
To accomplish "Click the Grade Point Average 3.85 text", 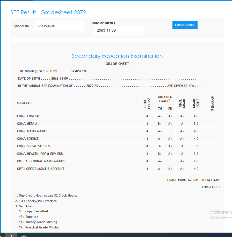I will click(x=193, y=180).
